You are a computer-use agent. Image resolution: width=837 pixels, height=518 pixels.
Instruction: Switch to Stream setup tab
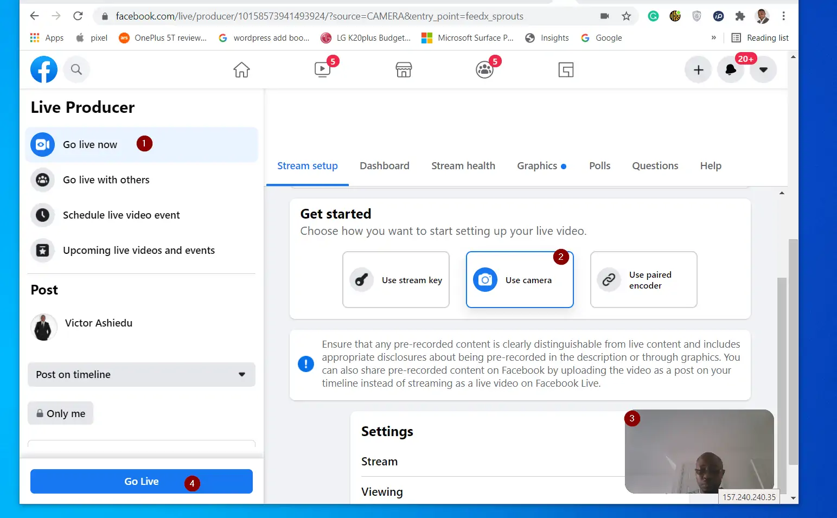308,166
